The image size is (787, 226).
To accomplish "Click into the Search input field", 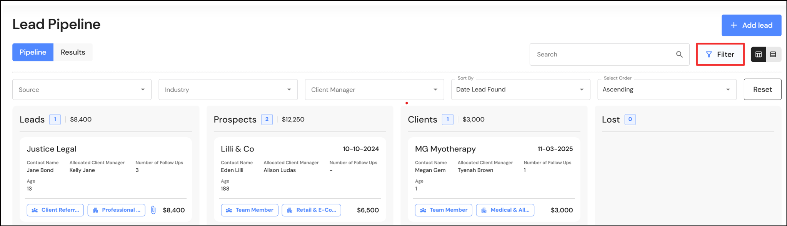I will pyautogui.click(x=602, y=55).
